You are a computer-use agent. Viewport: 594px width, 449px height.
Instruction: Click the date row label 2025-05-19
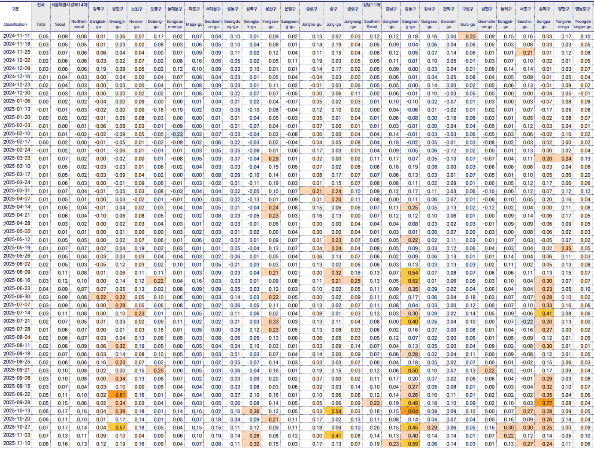click(x=17, y=247)
